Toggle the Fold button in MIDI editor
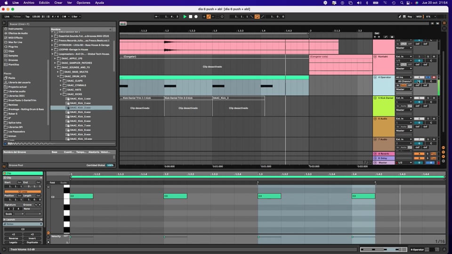 click(x=52, y=183)
